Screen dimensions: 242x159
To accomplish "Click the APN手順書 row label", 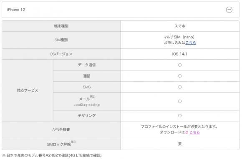I will coord(61,129).
